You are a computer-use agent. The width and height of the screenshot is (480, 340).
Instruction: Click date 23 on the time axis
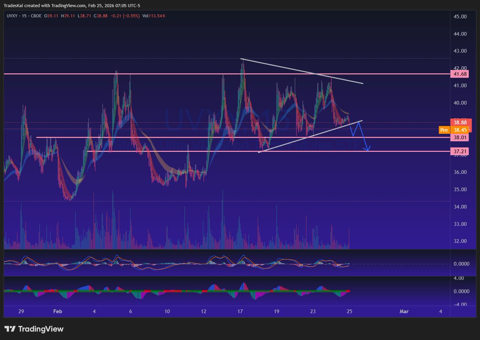313,311
